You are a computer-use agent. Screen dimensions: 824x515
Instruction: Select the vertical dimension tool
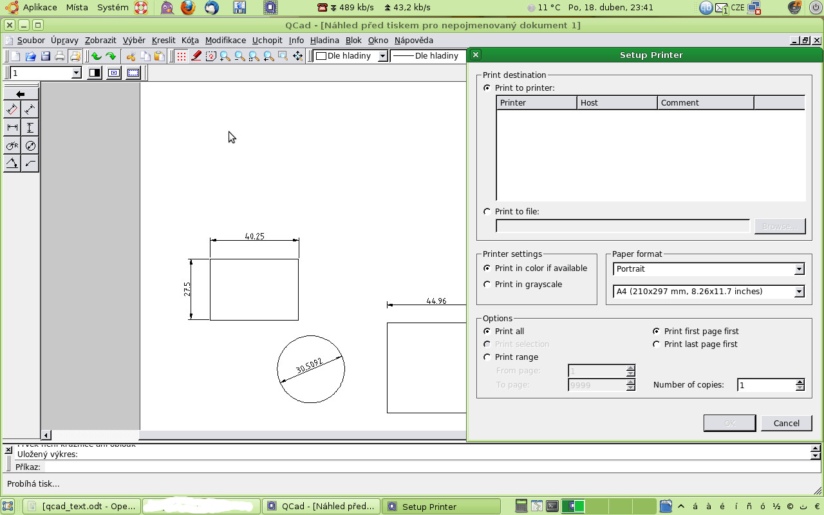(x=30, y=127)
